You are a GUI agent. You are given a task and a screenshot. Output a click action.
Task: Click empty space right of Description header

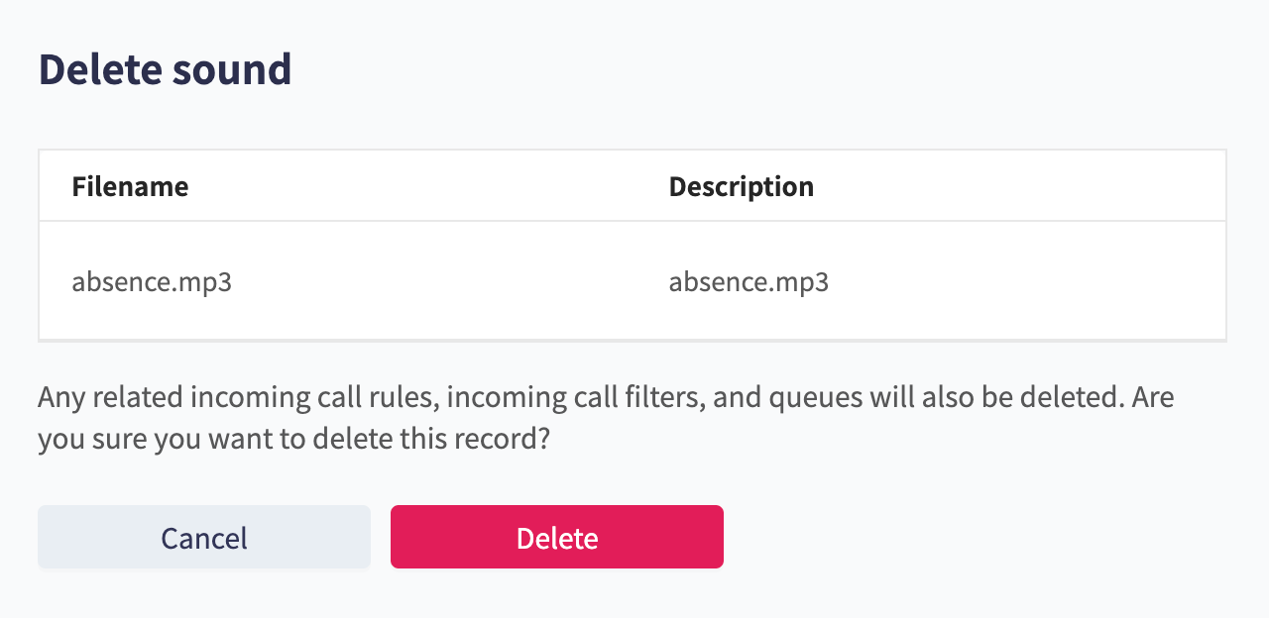pyautogui.click(x=1019, y=186)
